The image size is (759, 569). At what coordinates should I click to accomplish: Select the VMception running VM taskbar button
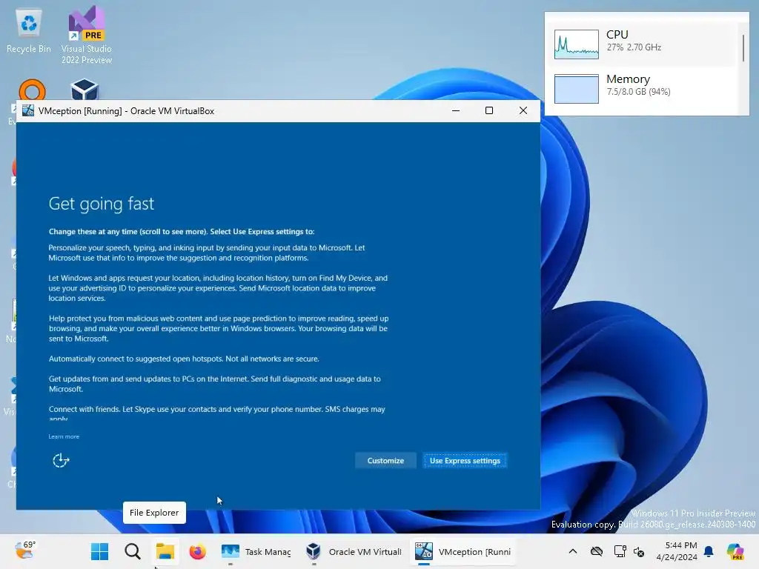click(x=463, y=551)
